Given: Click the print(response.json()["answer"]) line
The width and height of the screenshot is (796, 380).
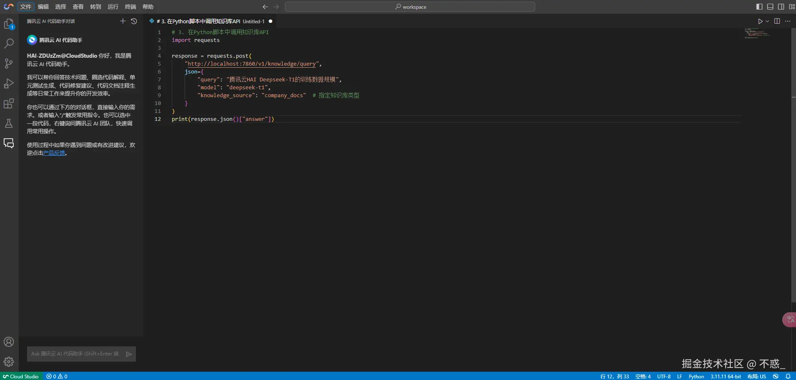Looking at the screenshot, I should tap(223, 119).
